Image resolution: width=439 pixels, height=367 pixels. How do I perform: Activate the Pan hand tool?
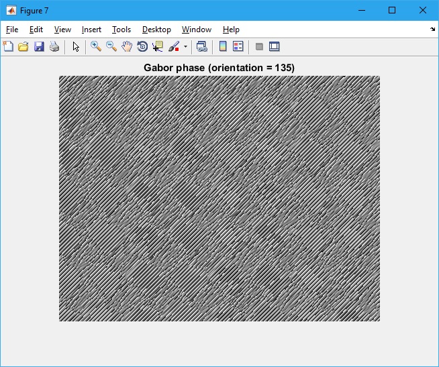(127, 46)
